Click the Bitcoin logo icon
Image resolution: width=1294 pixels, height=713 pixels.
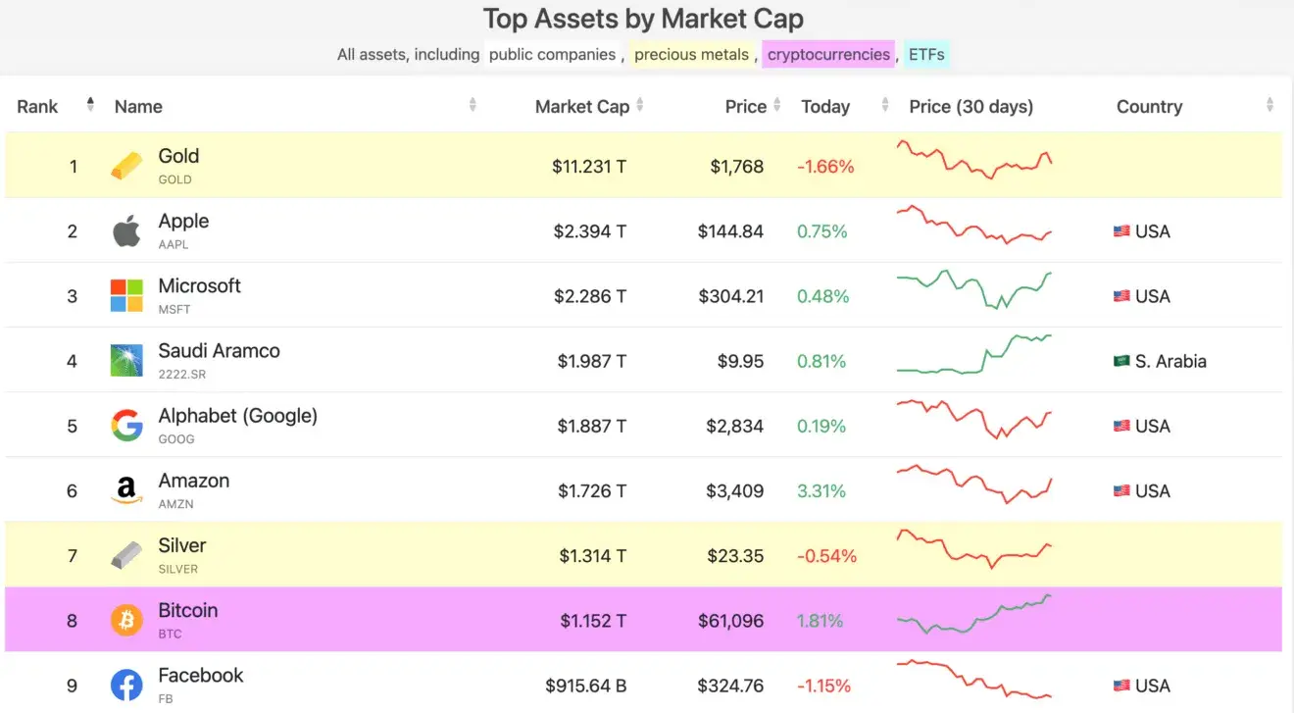[126, 620]
